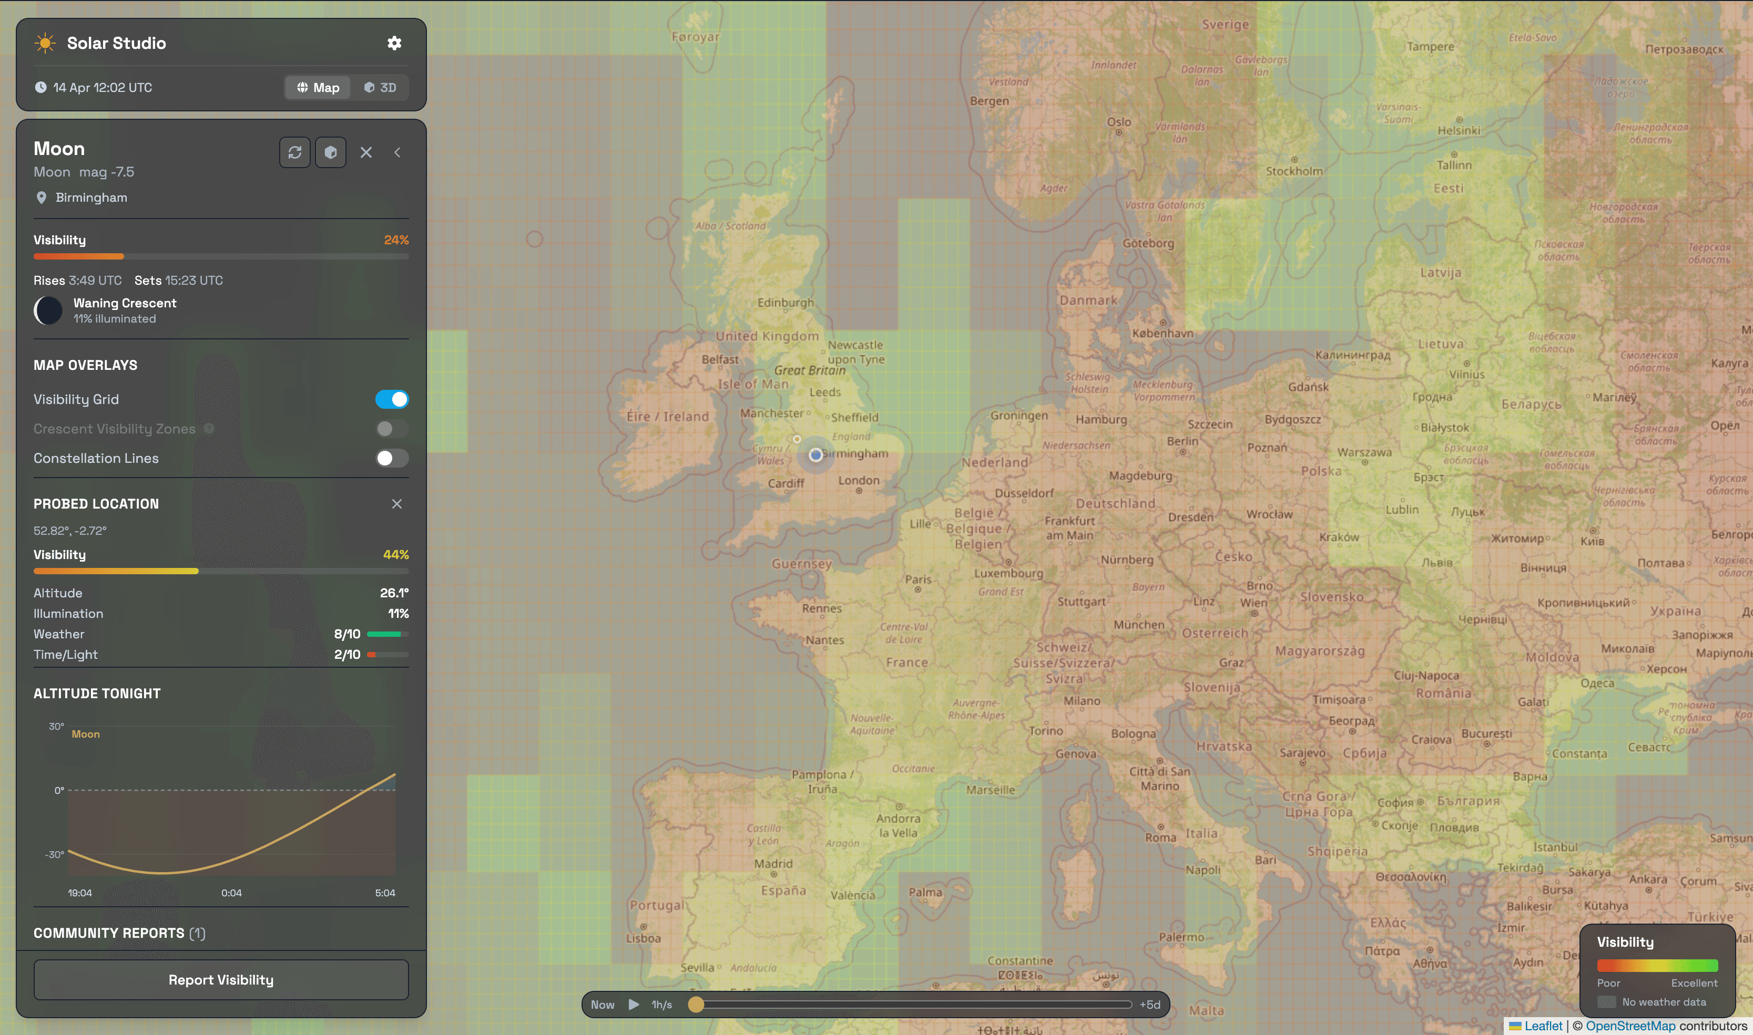
Task: Click the 3D cube icon in Moon panel
Action: 331,152
